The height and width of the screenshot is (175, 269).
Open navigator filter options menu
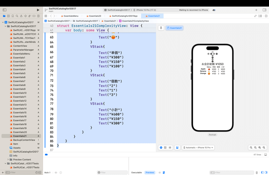8,172
